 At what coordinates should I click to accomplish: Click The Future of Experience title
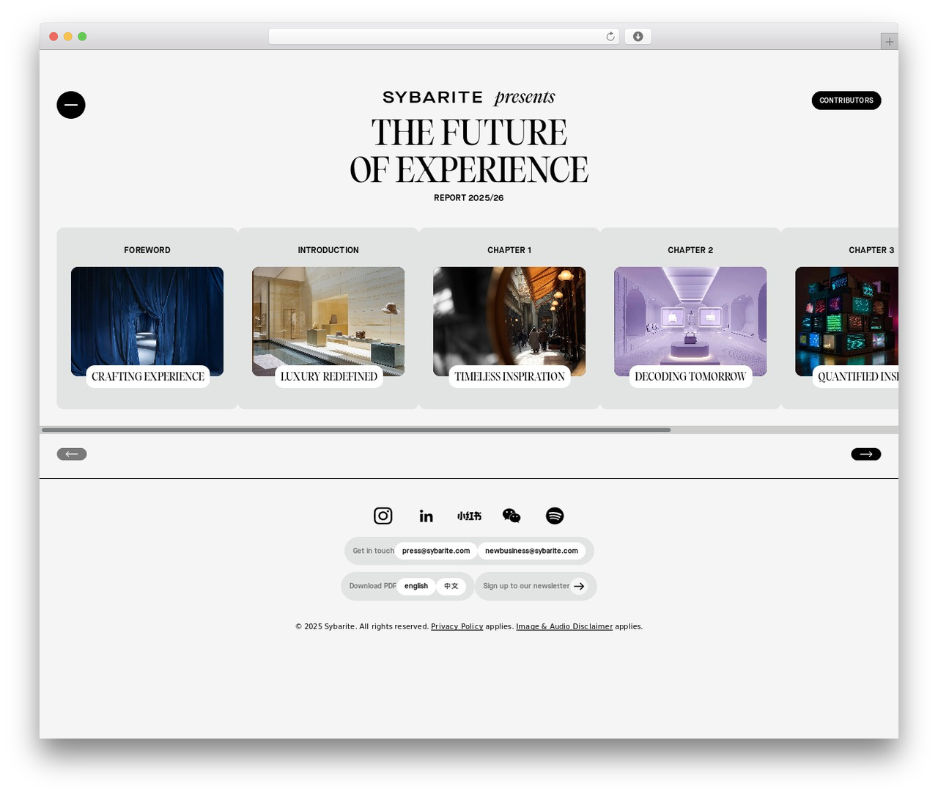(x=469, y=151)
